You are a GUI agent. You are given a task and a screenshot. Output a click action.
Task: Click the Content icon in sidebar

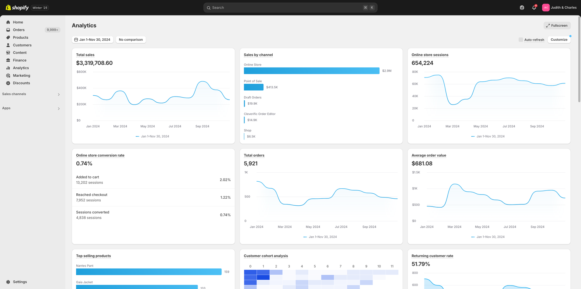point(8,53)
